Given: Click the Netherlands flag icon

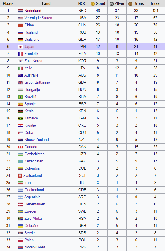Looking at the screenshot, I should 20,11.
